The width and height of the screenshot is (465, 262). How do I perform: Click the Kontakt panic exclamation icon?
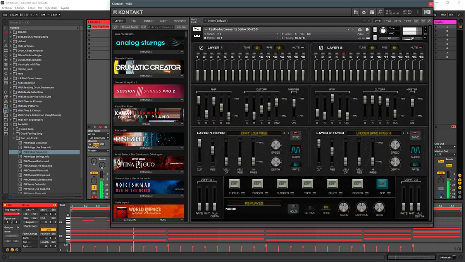(418, 12)
